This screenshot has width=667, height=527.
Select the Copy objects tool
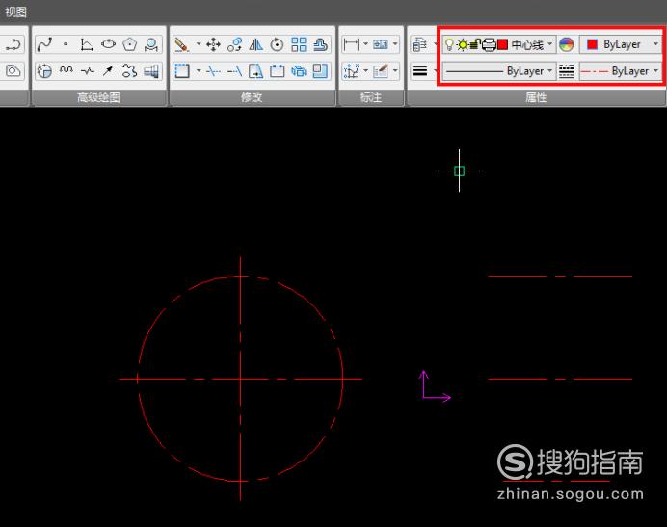(234, 44)
